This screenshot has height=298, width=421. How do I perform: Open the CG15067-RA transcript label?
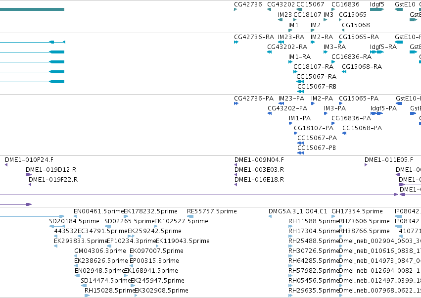click(x=316, y=77)
